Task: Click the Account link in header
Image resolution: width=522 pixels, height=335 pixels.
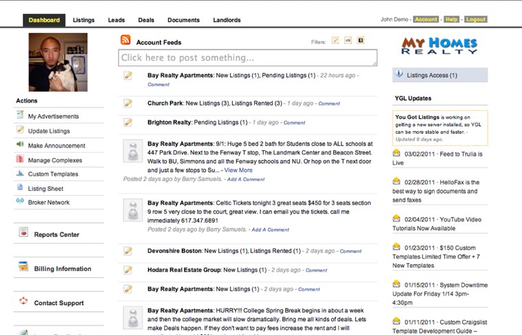Action: pos(426,19)
